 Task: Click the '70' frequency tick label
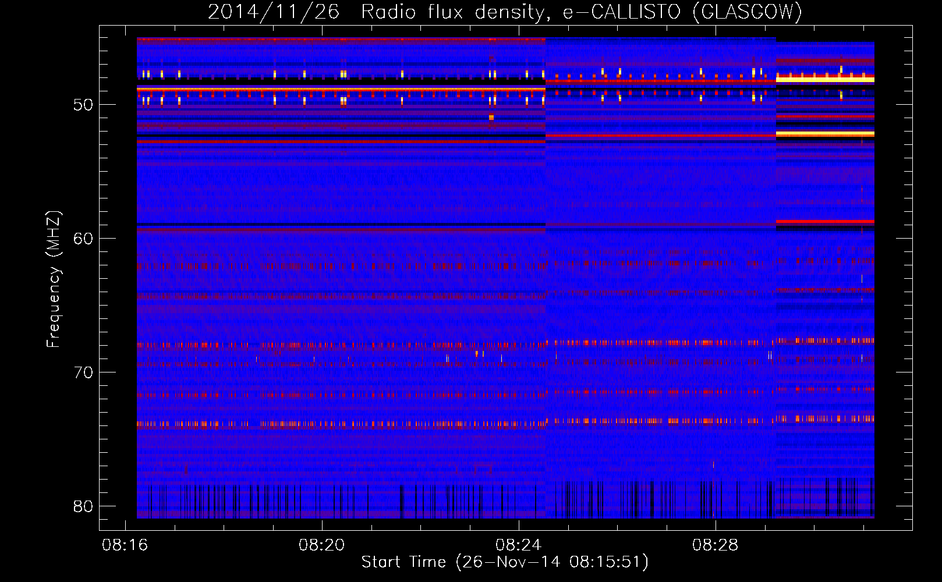83,372
